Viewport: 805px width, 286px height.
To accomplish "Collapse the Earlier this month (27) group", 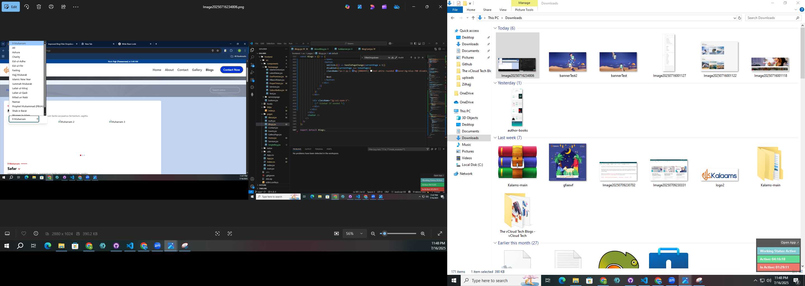I will (495, 243).
